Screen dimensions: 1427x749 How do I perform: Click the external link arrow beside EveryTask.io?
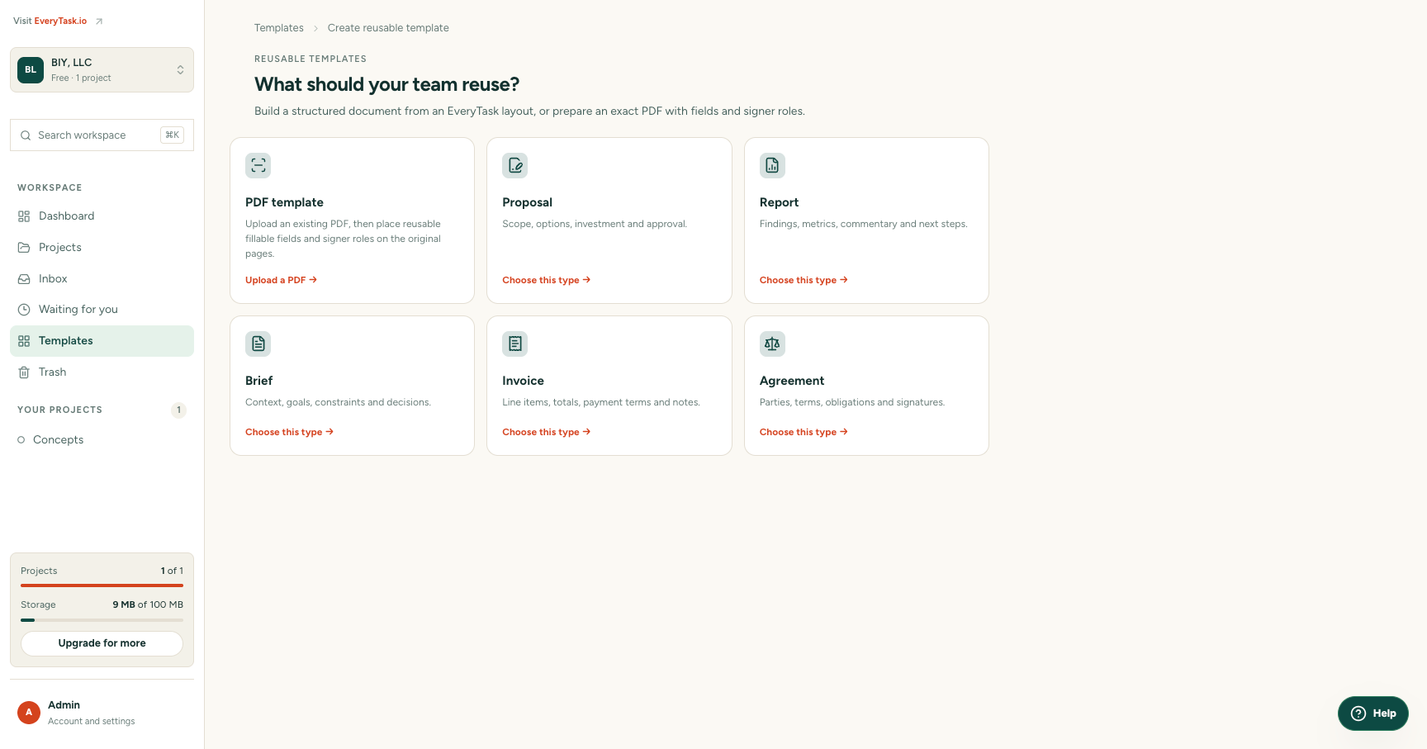99,21
